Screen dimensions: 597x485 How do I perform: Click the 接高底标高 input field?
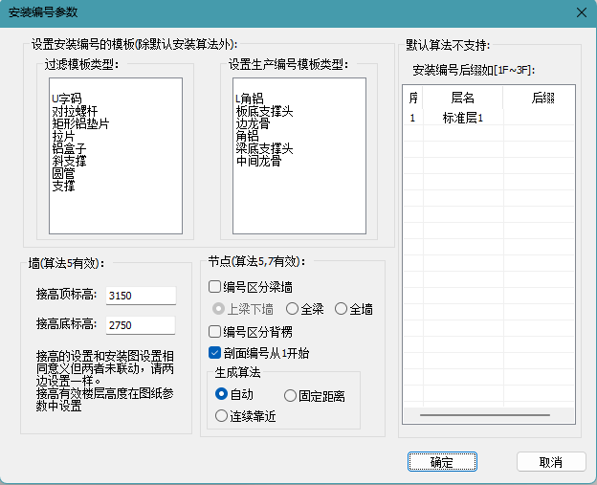tap(141, 325)
